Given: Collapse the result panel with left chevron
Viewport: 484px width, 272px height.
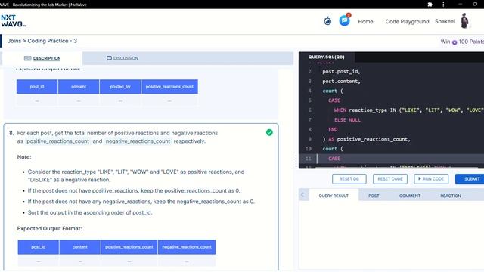Looking at the screenshot, I should click(303, 195).
